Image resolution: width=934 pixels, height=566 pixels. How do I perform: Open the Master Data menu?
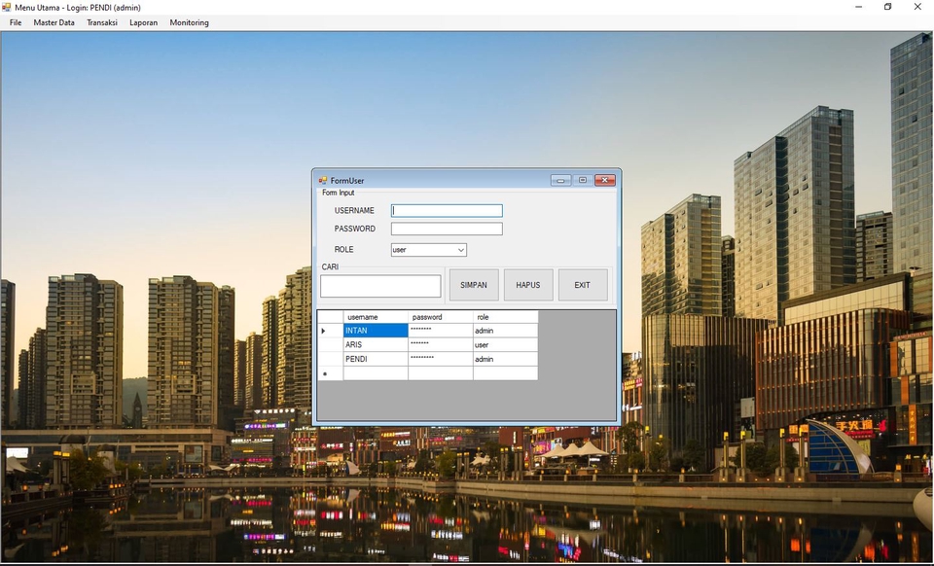[x=54, y=22]
